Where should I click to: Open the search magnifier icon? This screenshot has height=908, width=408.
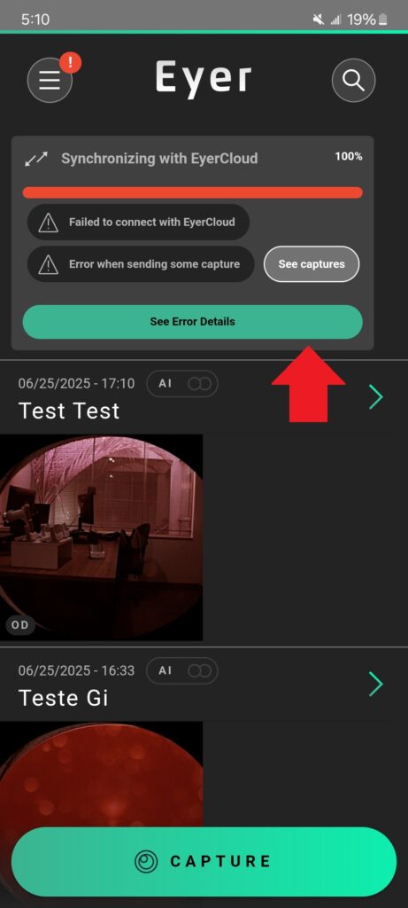click(x=353, y=80)
